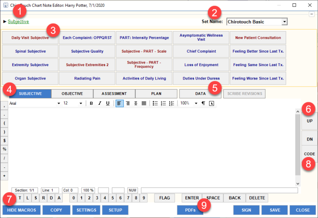
Task: Click Subjective Extremities 2 macro
Action: coord(87,65)
